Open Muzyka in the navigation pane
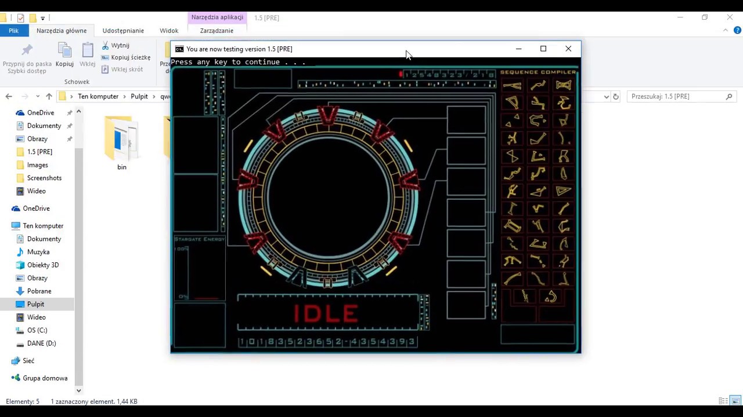The image size is (743, 417). coord(38,252)
